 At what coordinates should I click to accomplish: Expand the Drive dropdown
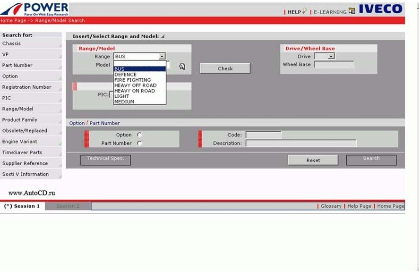coord(331,57)
